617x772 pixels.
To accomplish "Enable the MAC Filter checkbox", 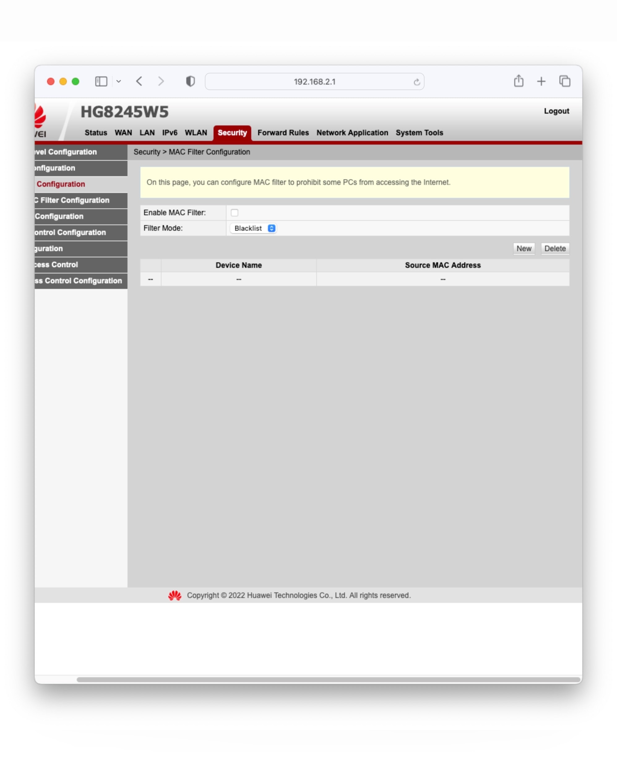I will click(x=235, y=213).
